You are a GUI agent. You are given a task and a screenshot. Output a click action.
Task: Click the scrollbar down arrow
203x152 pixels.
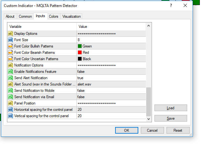(149, 119)
